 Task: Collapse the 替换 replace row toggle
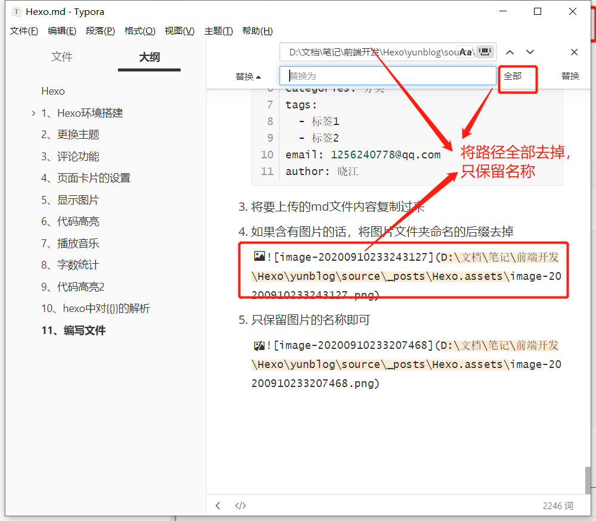[x=248, y=76]
